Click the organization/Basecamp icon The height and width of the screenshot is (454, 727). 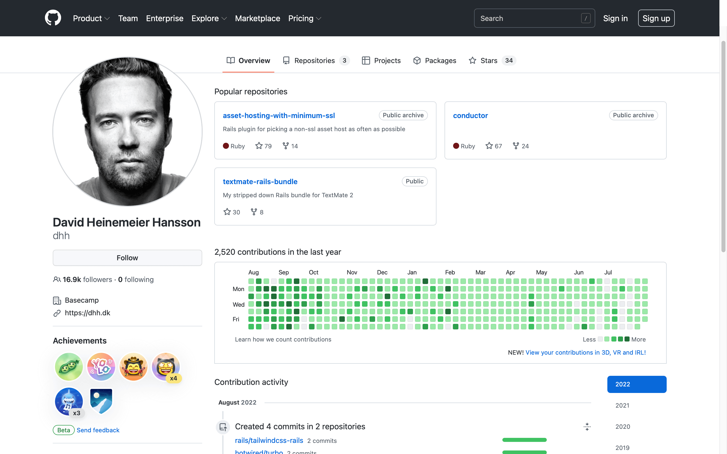click(x=57, y=300)
